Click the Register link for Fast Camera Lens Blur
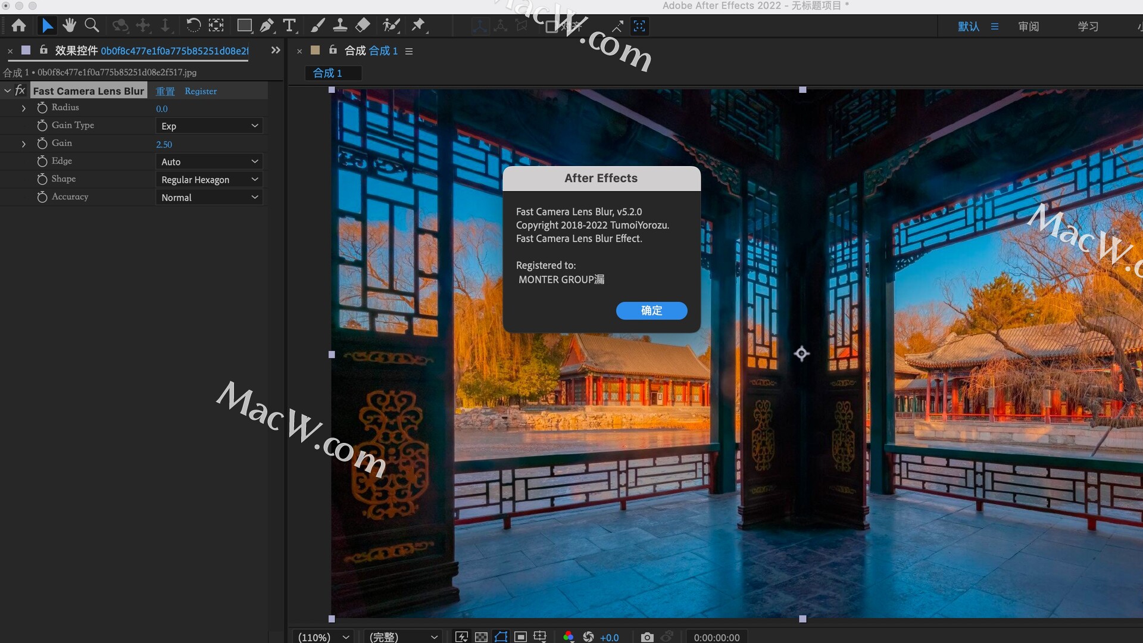 201,91
